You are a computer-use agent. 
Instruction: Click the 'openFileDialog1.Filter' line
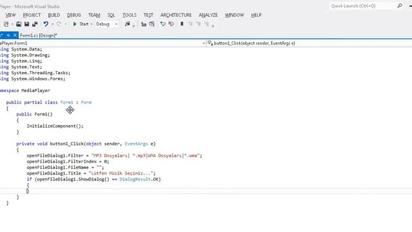[115, 156]
